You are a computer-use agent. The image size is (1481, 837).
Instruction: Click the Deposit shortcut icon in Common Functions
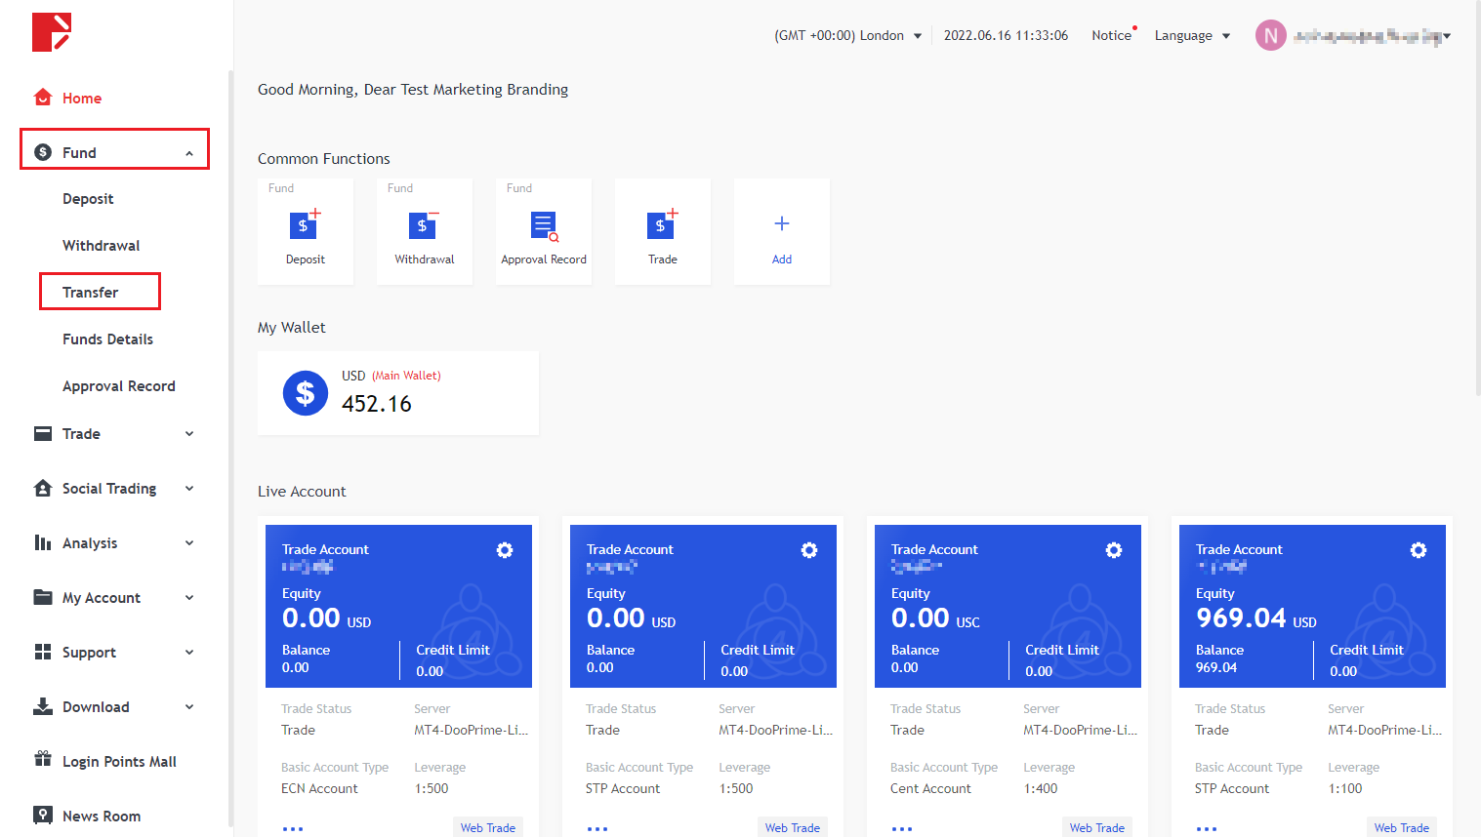pyautogui.click(x=305, y=225)
